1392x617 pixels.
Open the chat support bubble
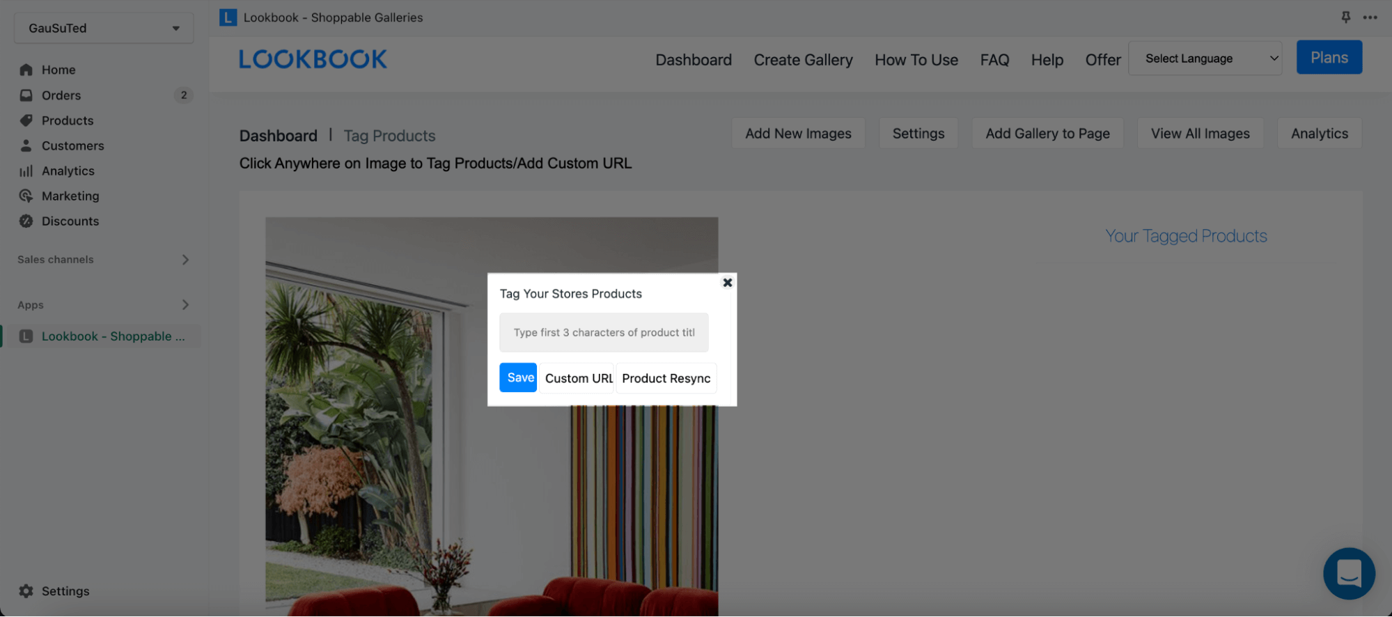(x=1349, y=574)
